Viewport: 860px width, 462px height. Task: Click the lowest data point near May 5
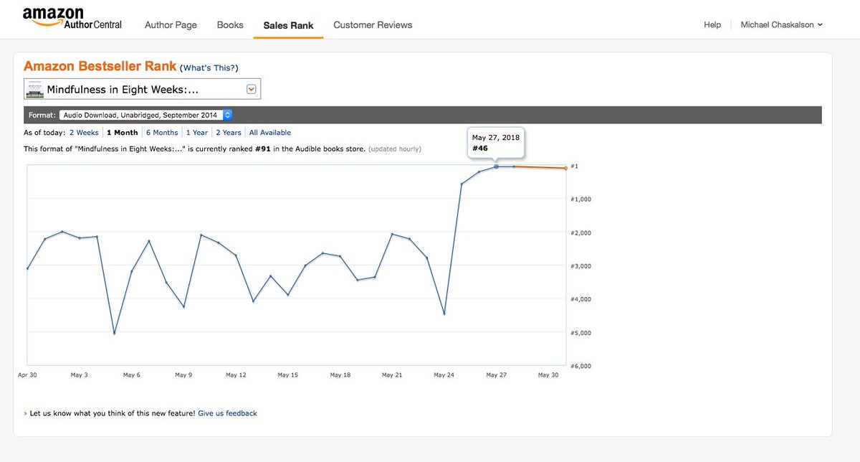pos(115,333)
